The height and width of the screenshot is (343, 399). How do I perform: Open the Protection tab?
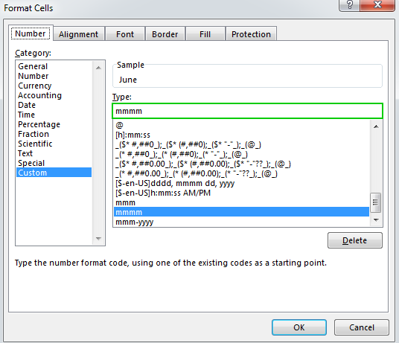coord(251,34)
